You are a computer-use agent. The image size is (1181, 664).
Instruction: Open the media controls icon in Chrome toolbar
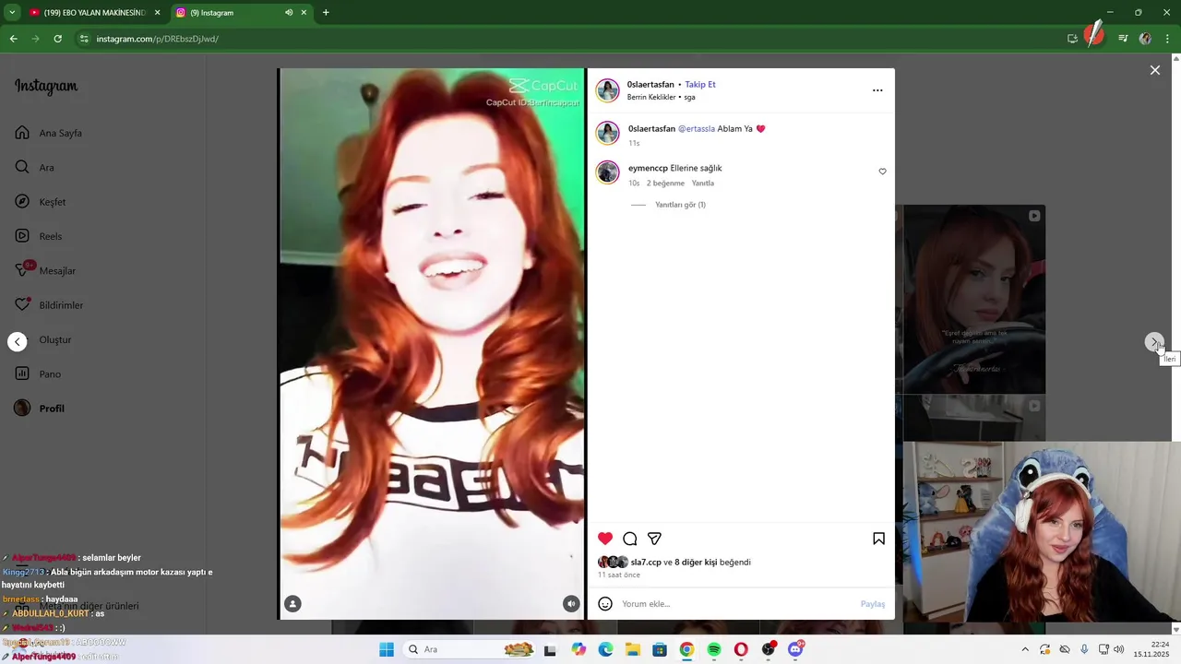(1123, 39)
